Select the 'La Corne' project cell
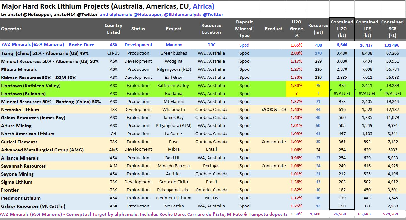Viewport: 406px width, 220px height. (x=173, y=133)
